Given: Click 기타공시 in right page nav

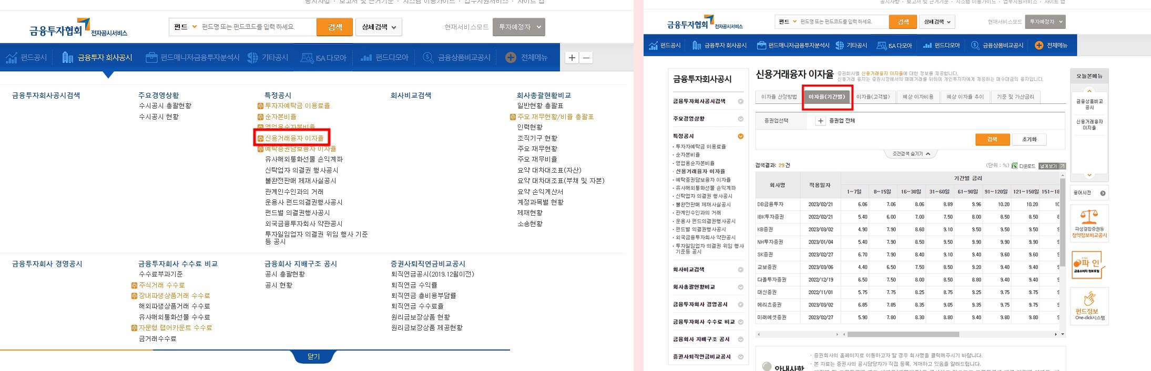Looking at the screenshot, I should [x=851, y=46].
